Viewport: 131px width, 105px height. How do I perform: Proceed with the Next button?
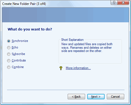tap(96, 97)
